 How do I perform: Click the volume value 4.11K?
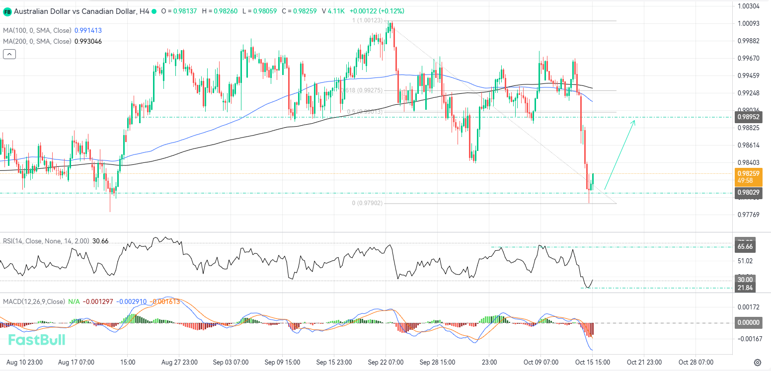(x=336, y=11)
